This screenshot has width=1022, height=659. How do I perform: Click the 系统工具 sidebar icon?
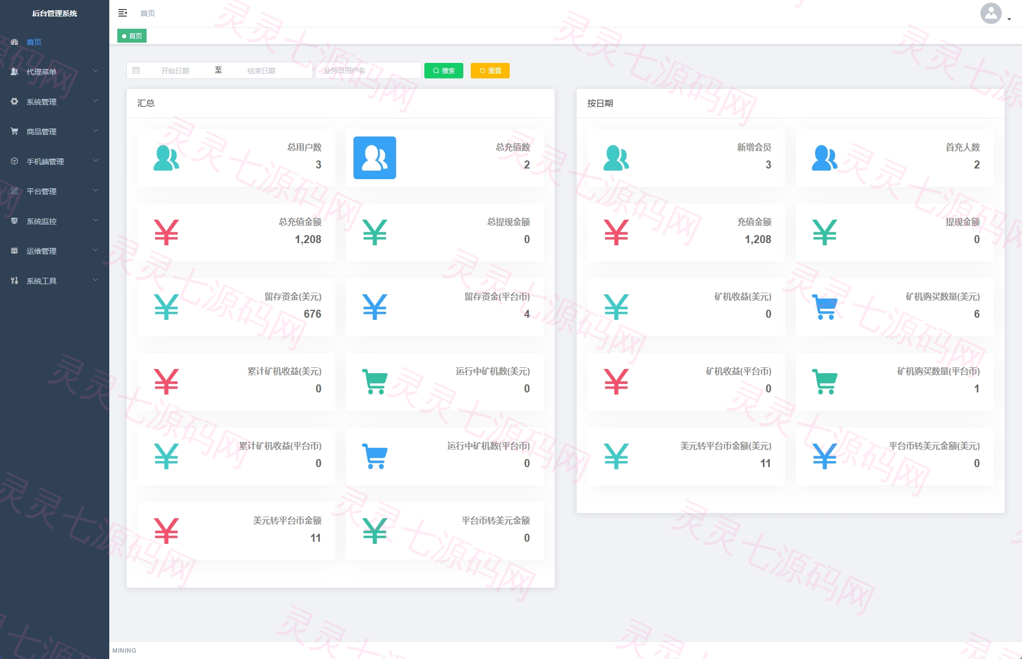[14, 280]
